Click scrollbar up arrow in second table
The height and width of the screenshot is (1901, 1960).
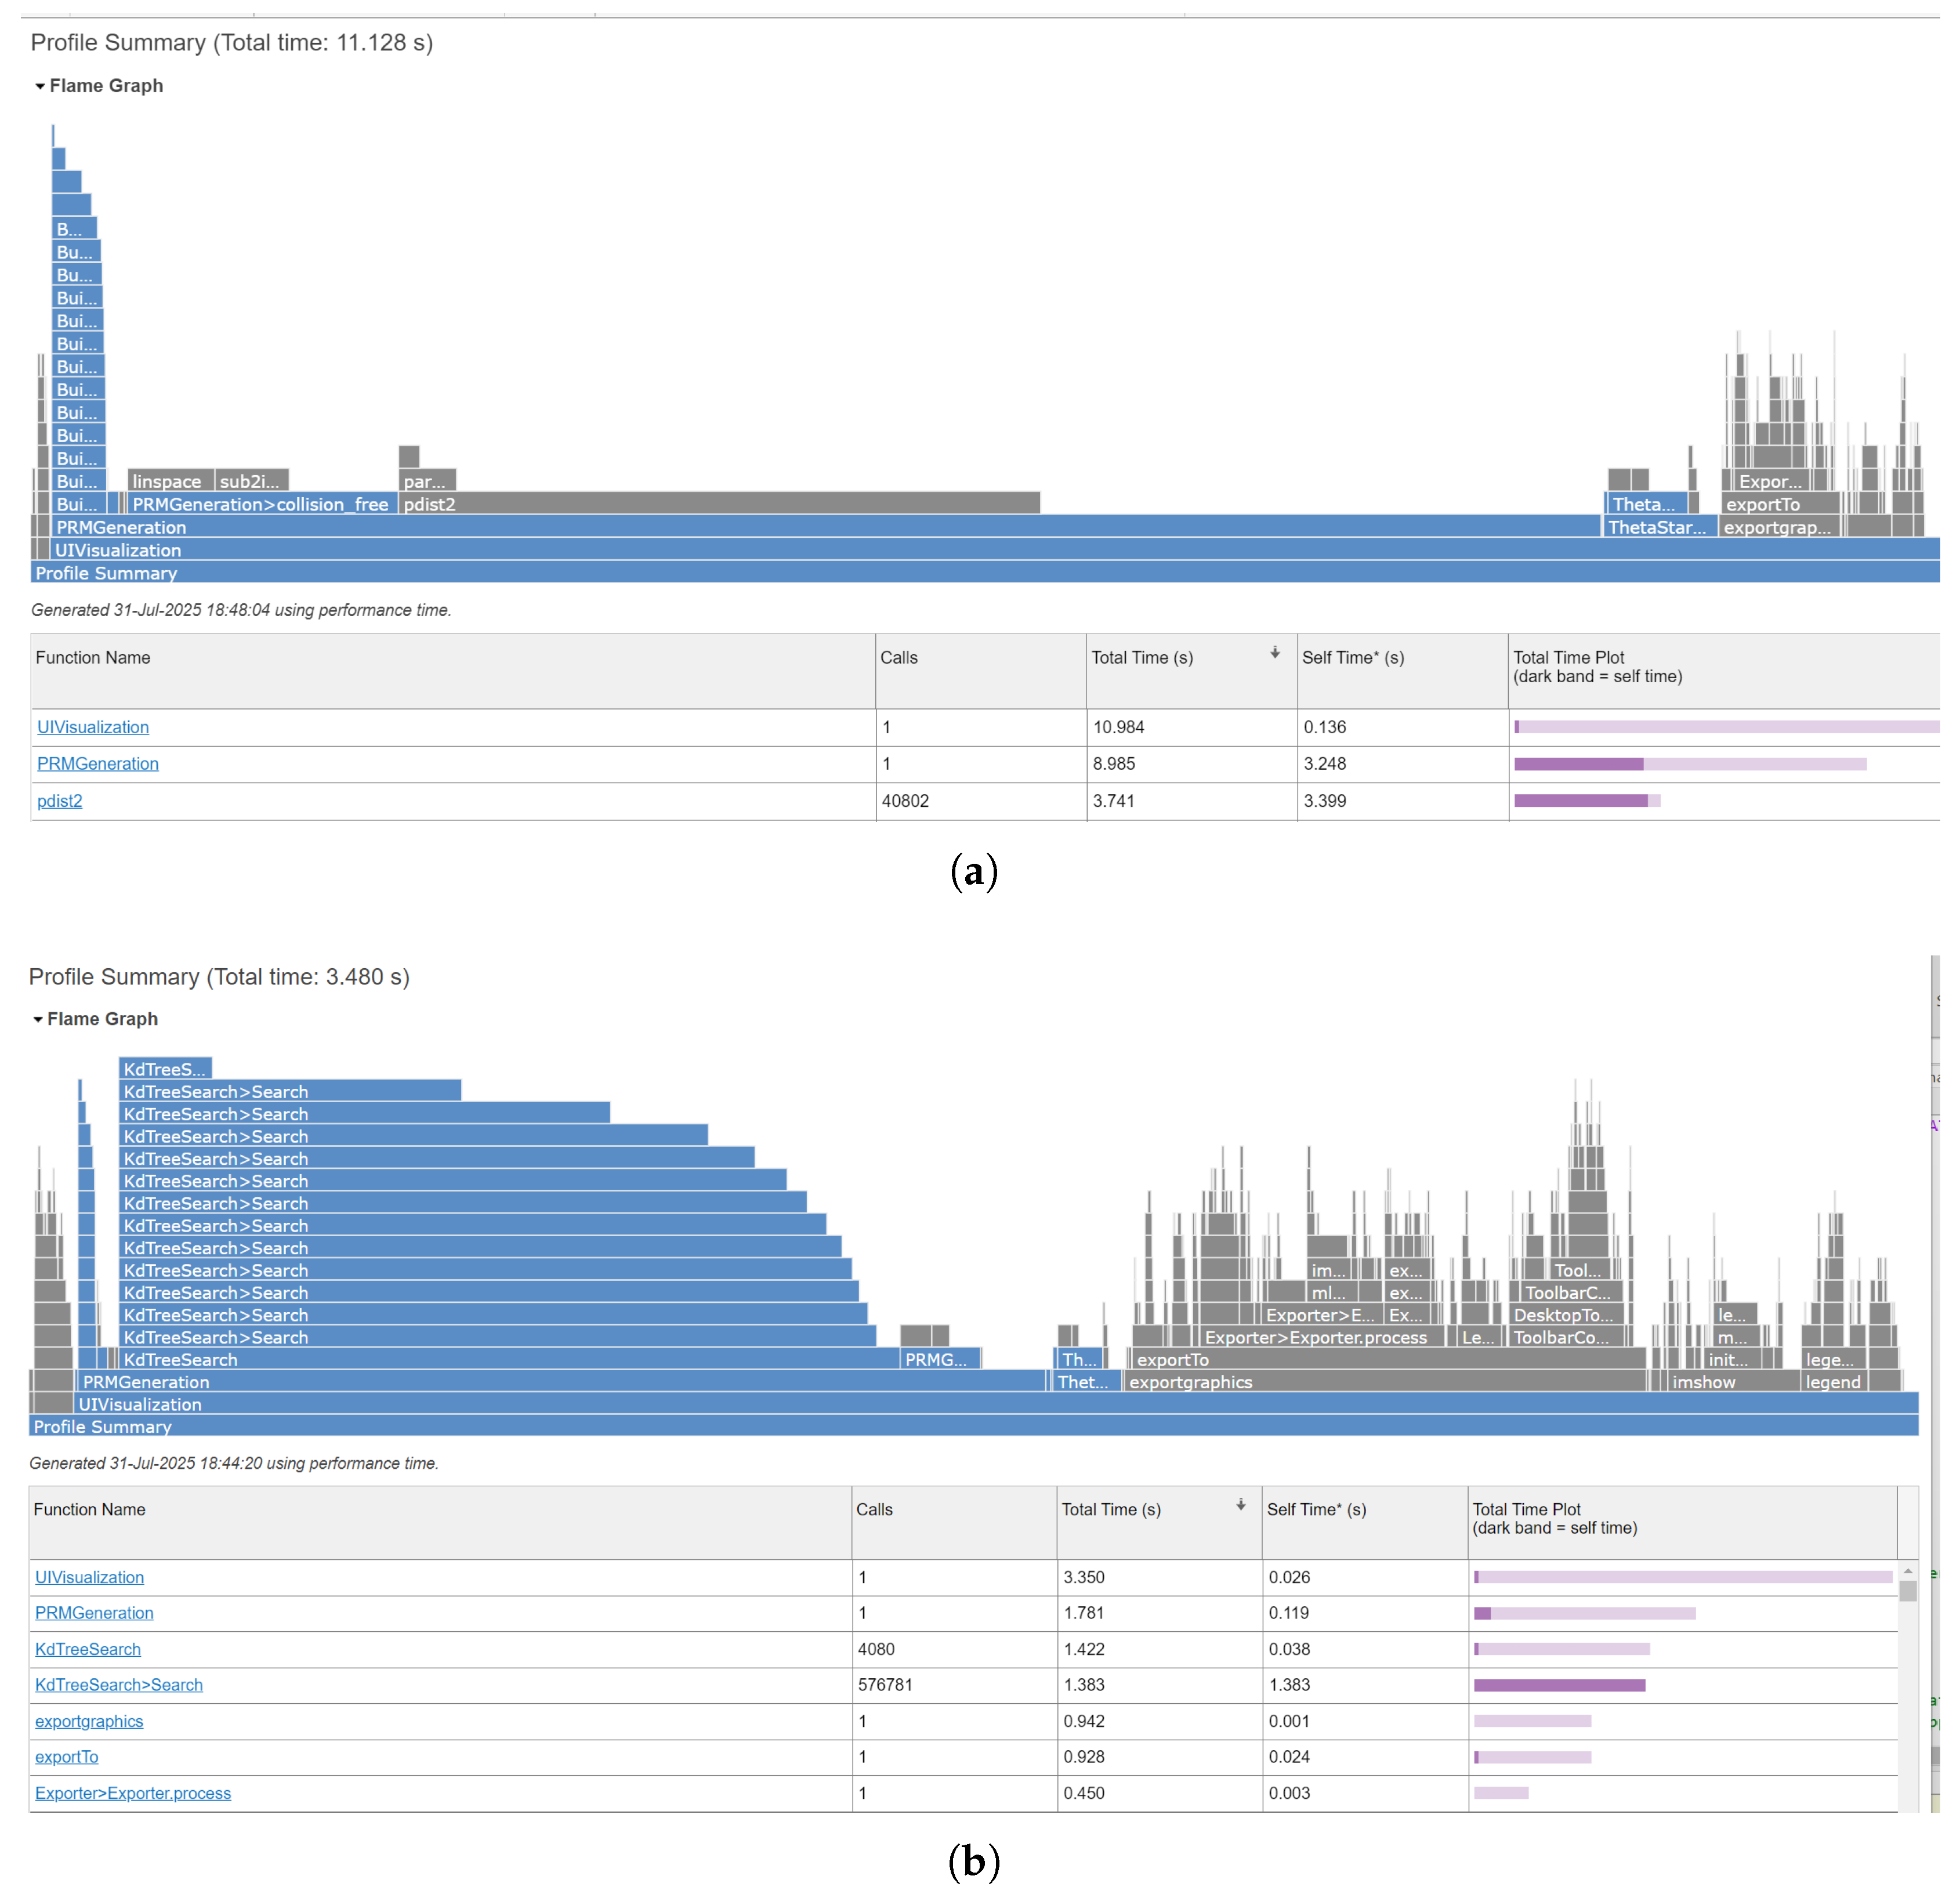pyautogui.click(x=1908, y=1571)
